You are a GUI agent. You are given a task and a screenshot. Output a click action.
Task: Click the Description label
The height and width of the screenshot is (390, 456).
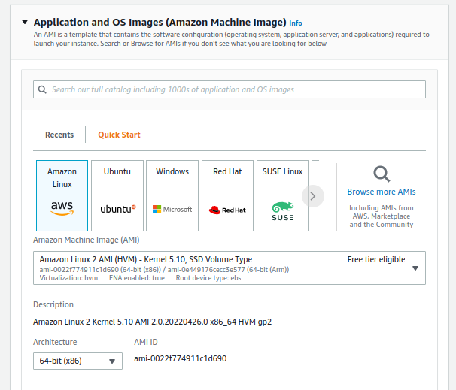coord(53,304)
